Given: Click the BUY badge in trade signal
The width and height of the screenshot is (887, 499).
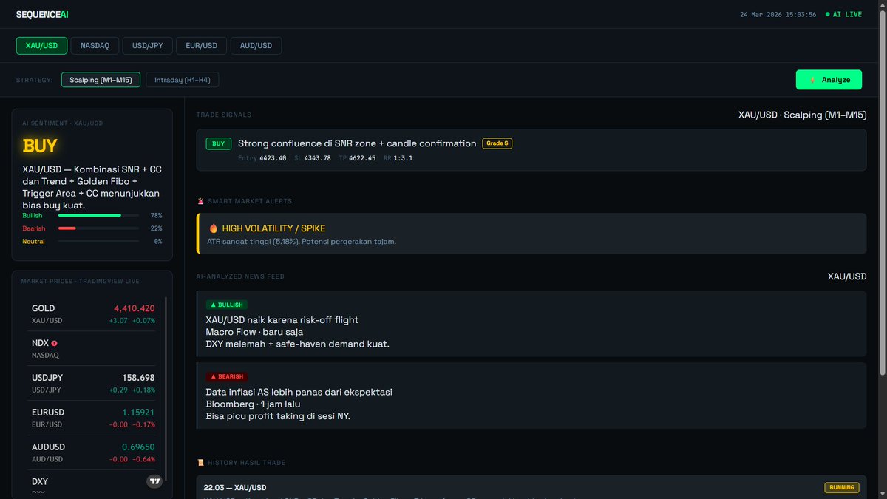Looking at the screenshot, I should click(218, 143).
